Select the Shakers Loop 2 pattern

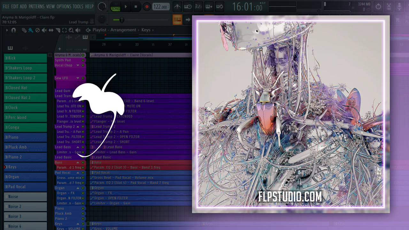point(25,78)
